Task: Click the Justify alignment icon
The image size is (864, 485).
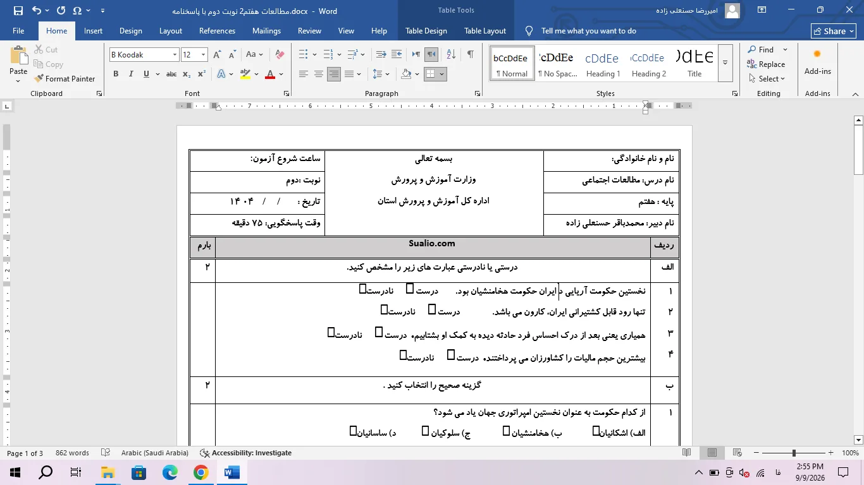Action: 349,74
